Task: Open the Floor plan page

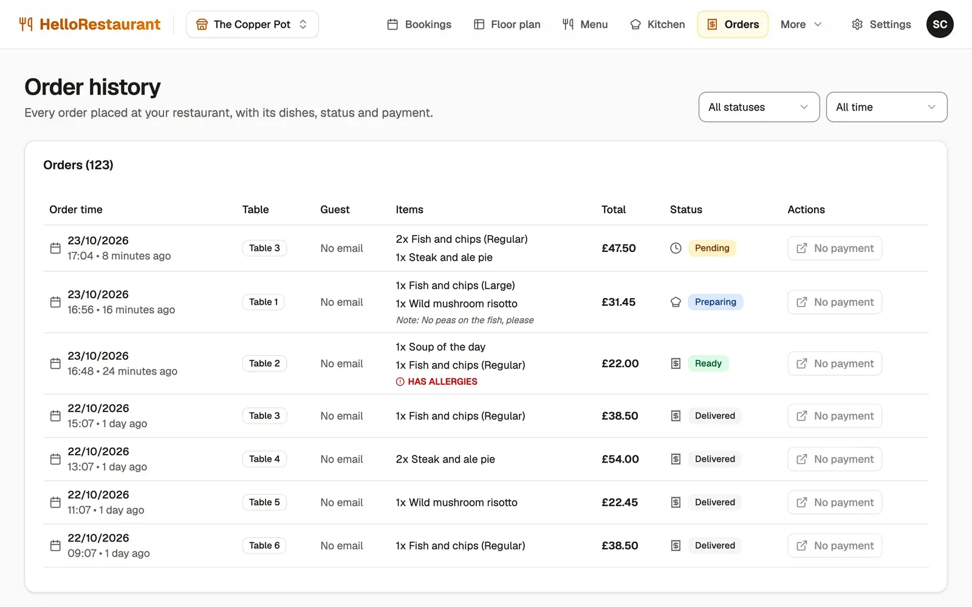Action: coord(507,24)
